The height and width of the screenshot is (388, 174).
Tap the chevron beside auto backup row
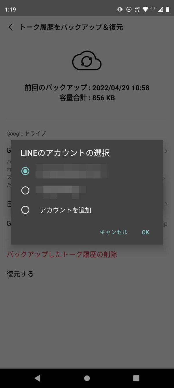166,204
